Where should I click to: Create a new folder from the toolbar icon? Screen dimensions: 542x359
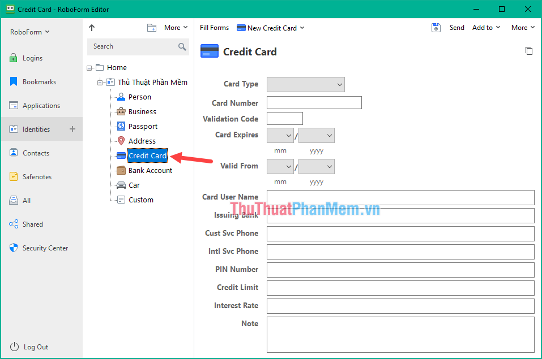(x=151, y=27)
